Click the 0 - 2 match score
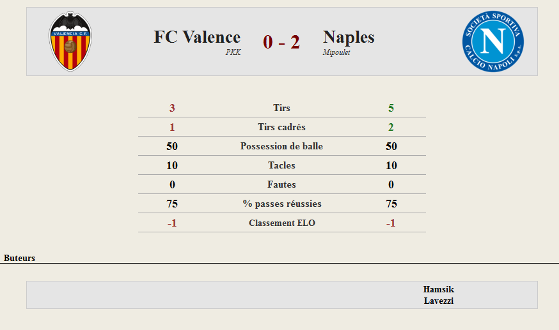This screenshot has height=330, width=559. tap(281, 42)
